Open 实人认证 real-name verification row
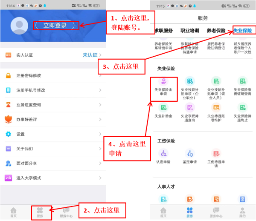The width and height of the screenshot is (256, 221). (52, 55)
